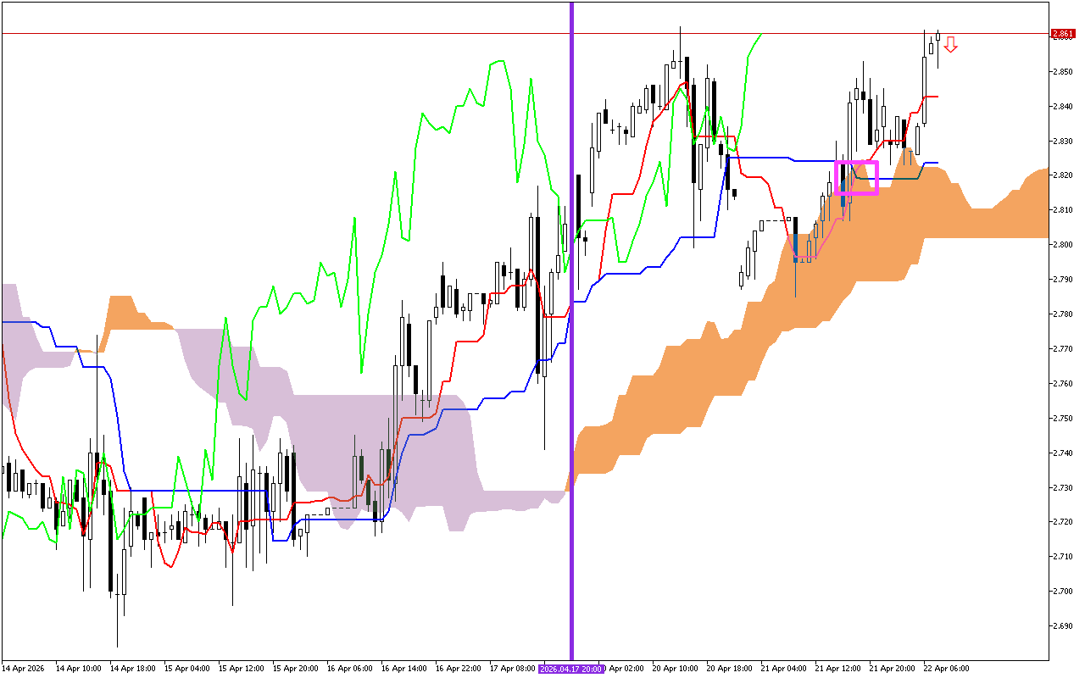
Task: Click the purple 2026.04.17 20:00 date label
Action: tap(570, 669)
